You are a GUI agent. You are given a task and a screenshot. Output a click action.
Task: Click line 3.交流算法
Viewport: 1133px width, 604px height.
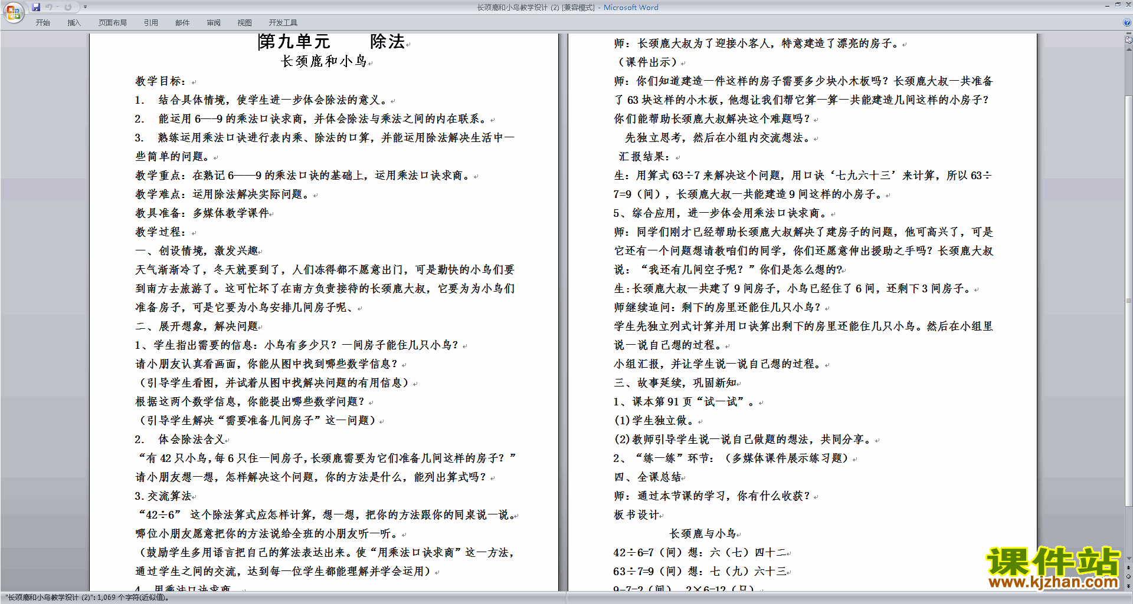point(163,496)
